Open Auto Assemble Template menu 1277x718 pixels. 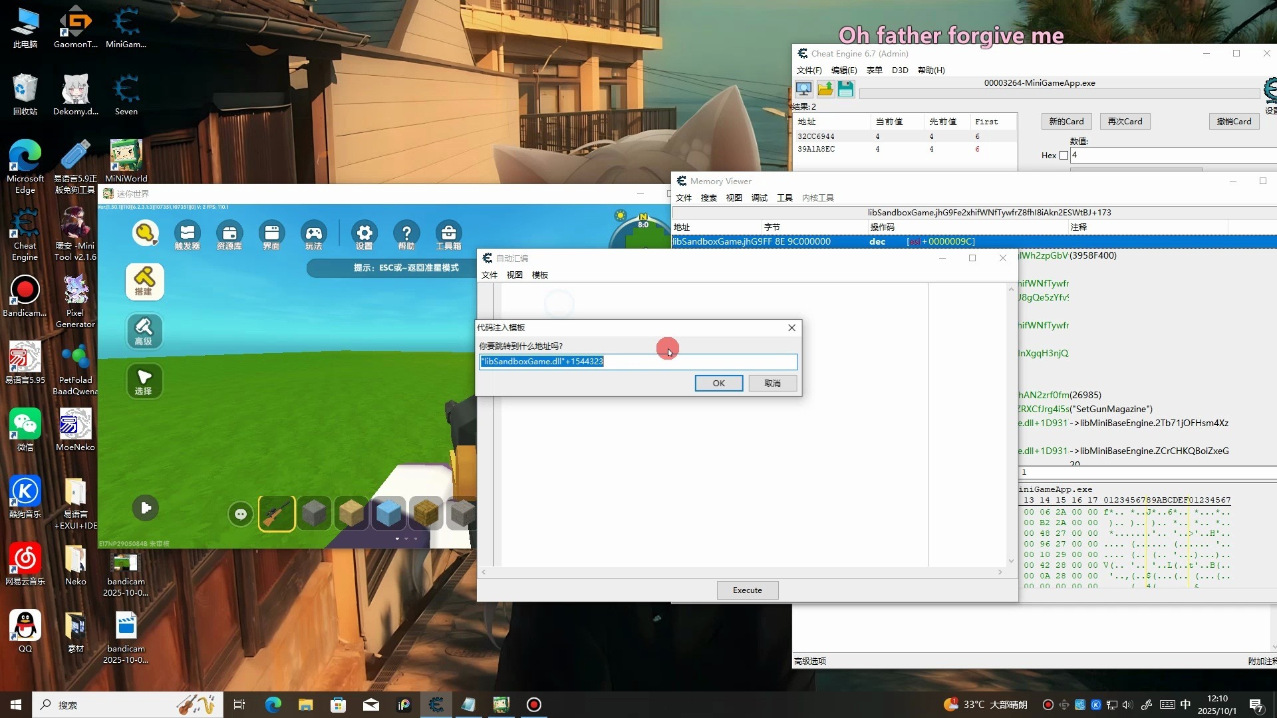click(539, 275)
